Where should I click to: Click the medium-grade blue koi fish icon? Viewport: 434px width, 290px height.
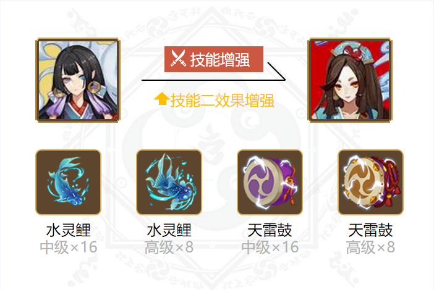[x=69, y=182]
